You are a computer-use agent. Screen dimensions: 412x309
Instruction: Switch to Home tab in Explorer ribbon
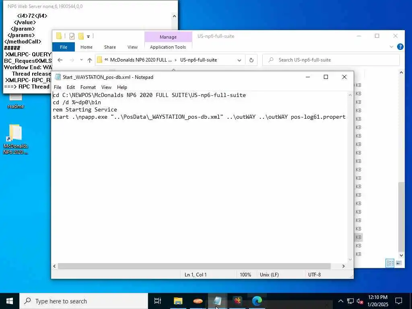[86, 47]
